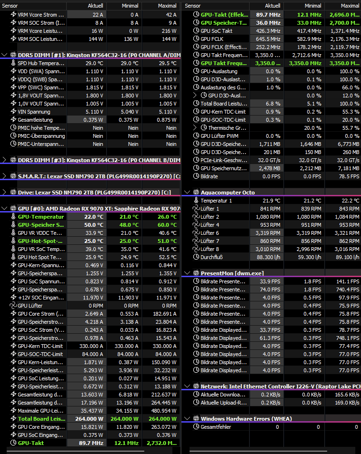Click the bolt icon of VRM Vcore Strom
This screenshot has width=361, height=454.
[x=13, y=14]
